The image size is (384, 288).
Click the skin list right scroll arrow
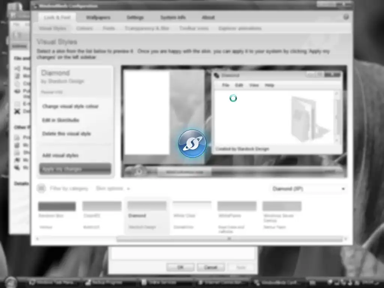point(345,239)
